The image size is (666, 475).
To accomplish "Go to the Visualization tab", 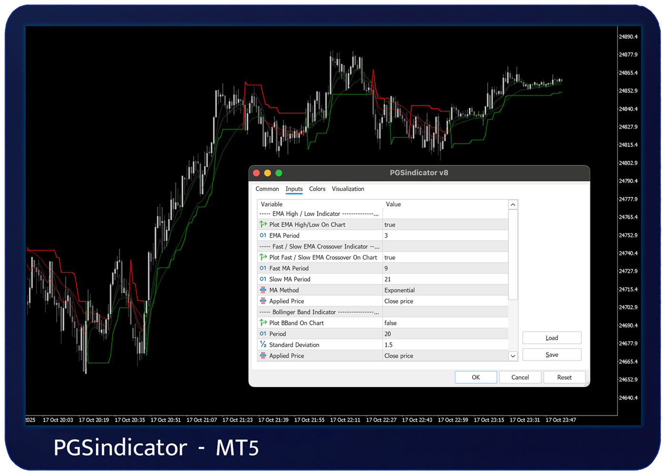I will coord(348,189).
